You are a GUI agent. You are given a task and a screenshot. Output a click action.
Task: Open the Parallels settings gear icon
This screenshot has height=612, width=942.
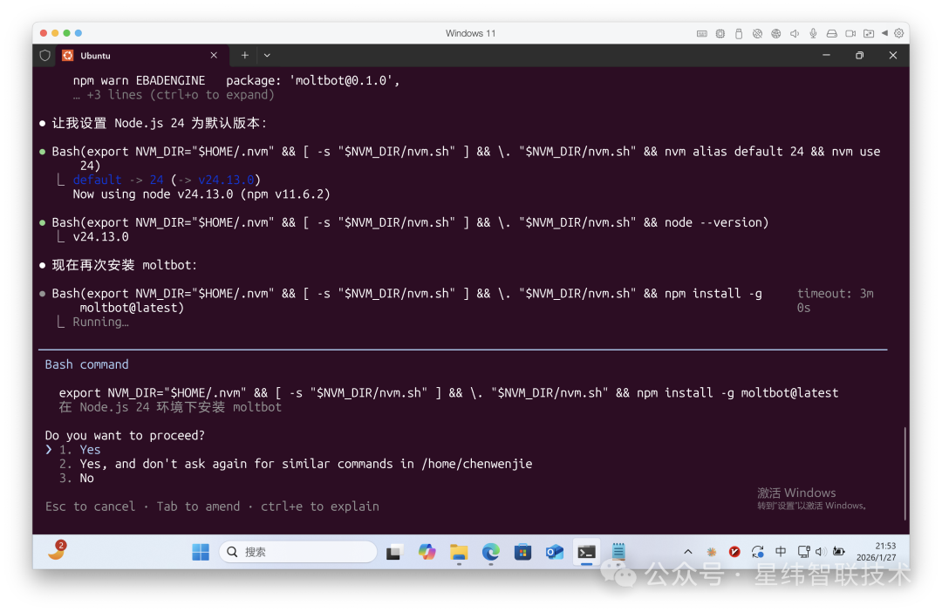(x=899, y=33)
